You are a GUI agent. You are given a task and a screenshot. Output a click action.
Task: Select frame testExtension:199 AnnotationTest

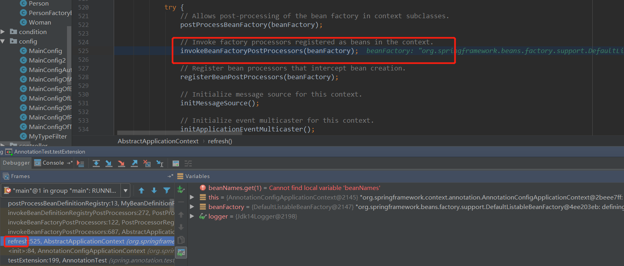[88, 260]
